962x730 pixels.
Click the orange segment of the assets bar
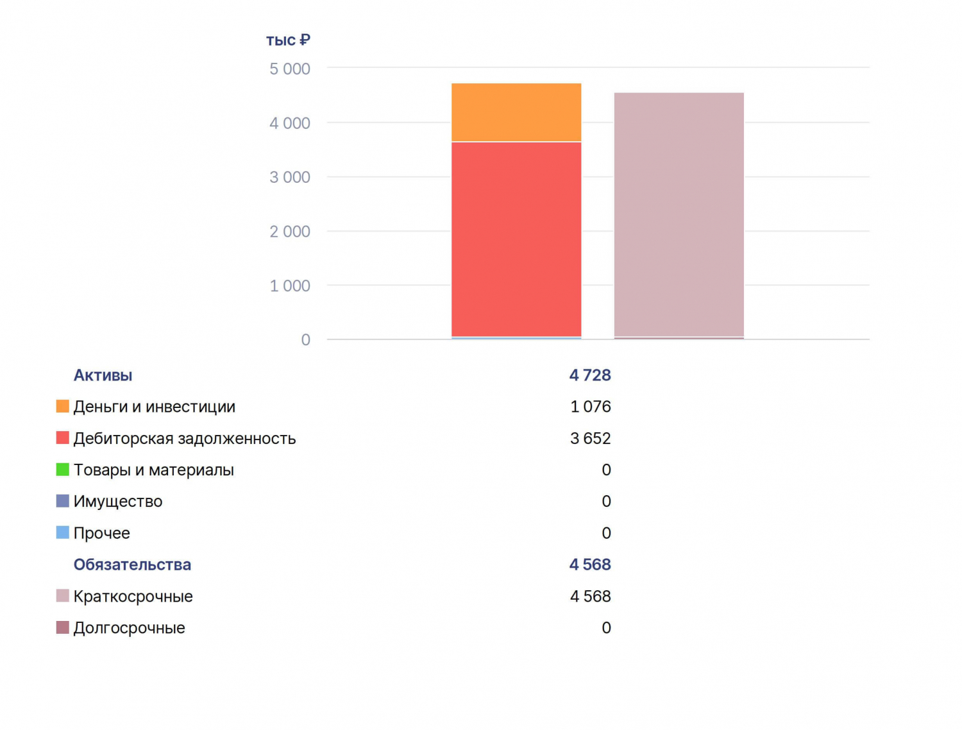516,112
